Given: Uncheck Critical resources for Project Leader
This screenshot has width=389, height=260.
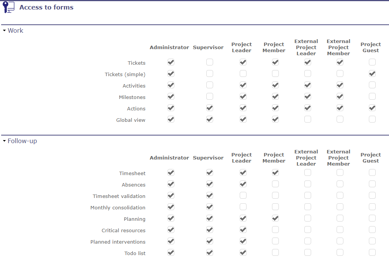Looking at the screenshot, I should [243, 230].
